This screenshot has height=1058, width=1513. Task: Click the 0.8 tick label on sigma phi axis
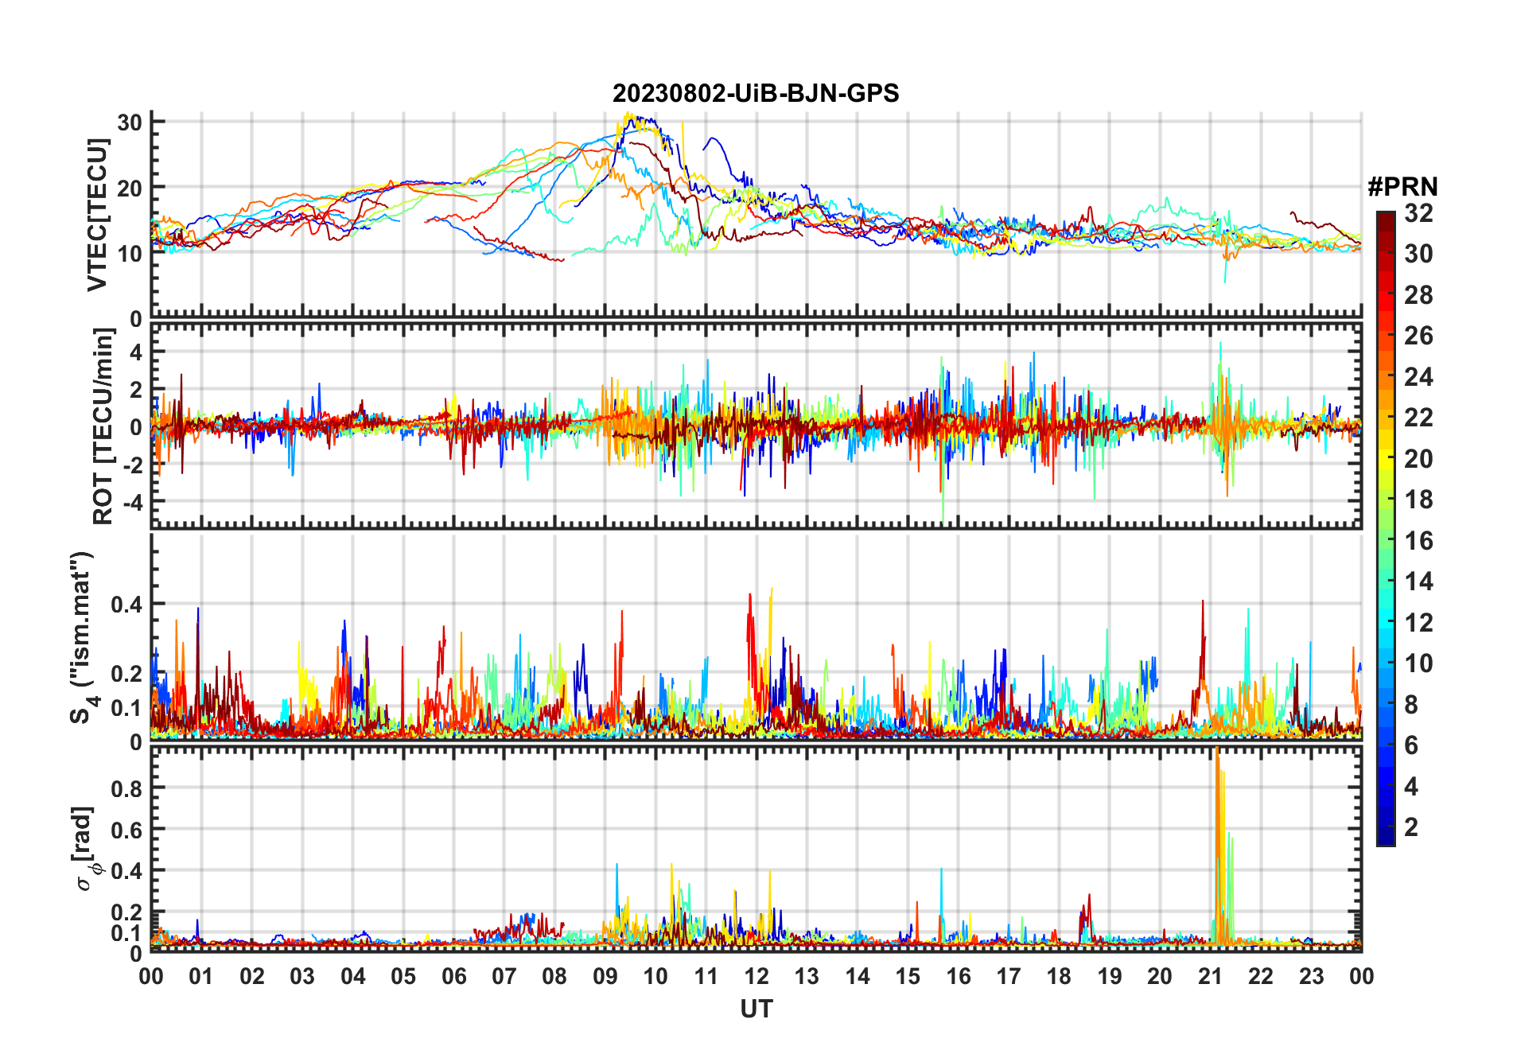pos(127,788)
